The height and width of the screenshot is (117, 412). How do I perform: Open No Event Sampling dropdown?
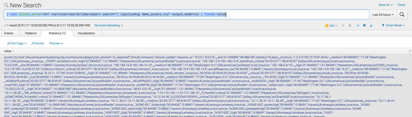[109, 25]
